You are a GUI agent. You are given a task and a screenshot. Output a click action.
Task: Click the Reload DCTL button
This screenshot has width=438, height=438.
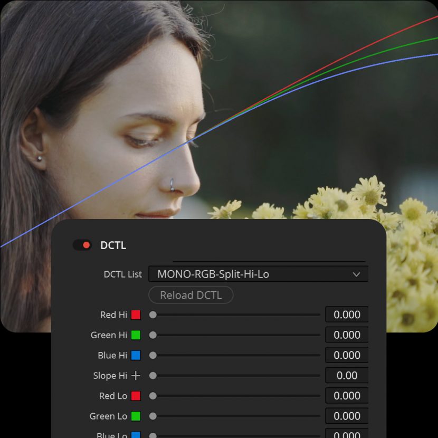[x=191, y=295]
